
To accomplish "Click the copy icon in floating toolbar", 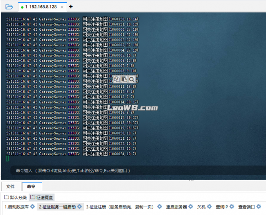I will [x=117, y=79].
